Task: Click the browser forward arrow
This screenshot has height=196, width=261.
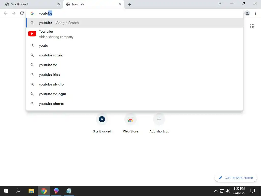Action: tap(14, 13)
